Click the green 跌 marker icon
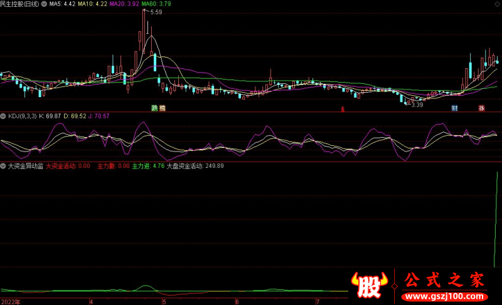Viewport: 502px width, 305px height. (x=154, y=108)
